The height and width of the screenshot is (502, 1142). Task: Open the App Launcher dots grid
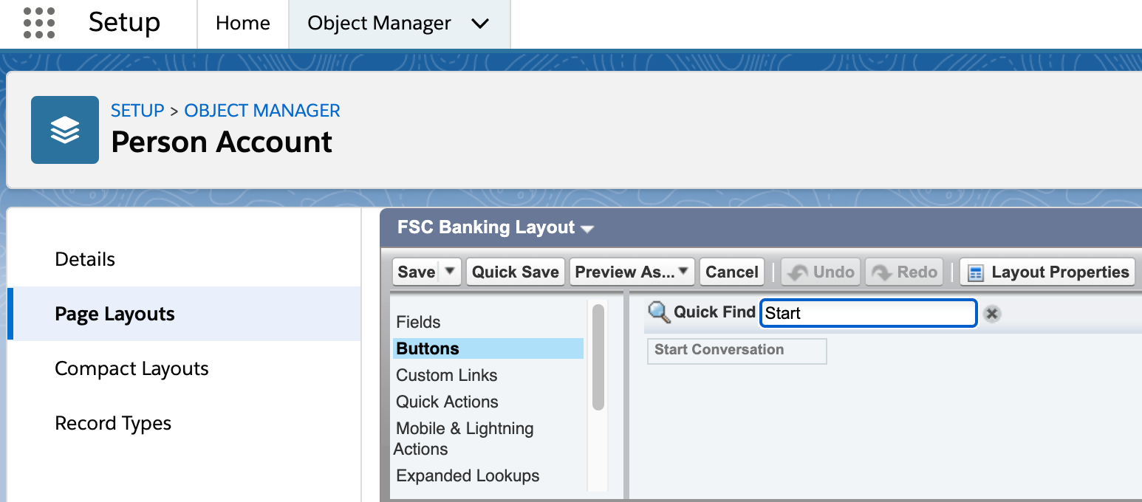(x=39, y=23)
